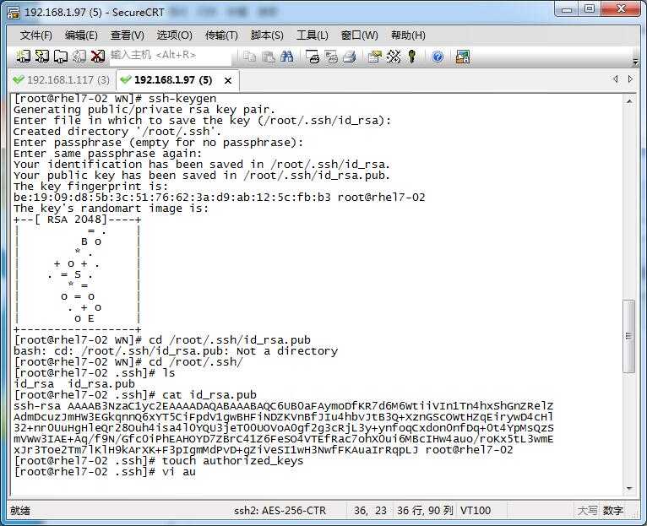Click the tab scroll left arrow
Image resolution: width=647 pixels, height=526 pixels.
(616, 79)
